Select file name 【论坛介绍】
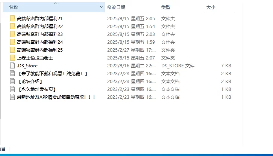The width and height of the screenshot is (273, 156). 30,82
